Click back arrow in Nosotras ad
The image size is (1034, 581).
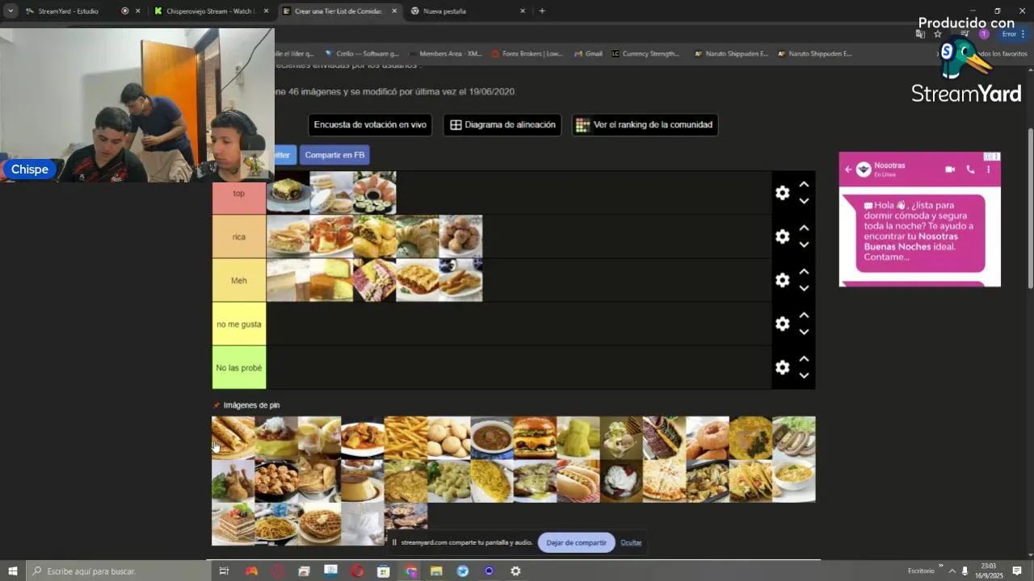click(848, 169)
